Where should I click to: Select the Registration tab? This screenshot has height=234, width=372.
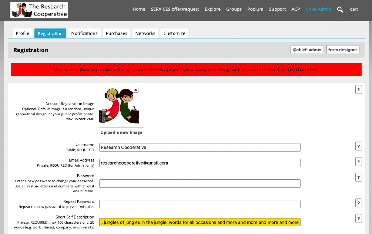[x=50, y=33]
